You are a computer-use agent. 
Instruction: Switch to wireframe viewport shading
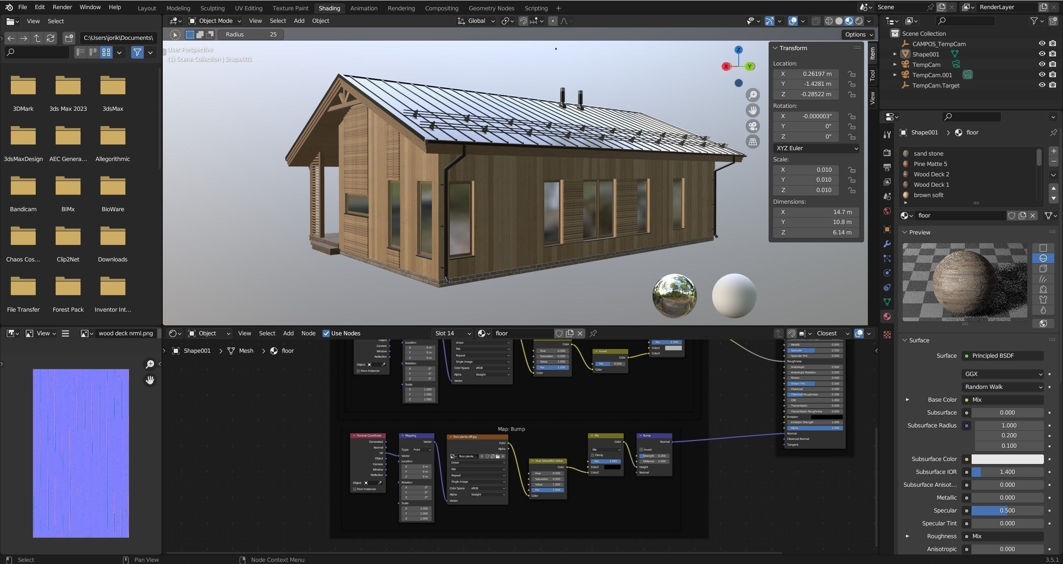829,21
